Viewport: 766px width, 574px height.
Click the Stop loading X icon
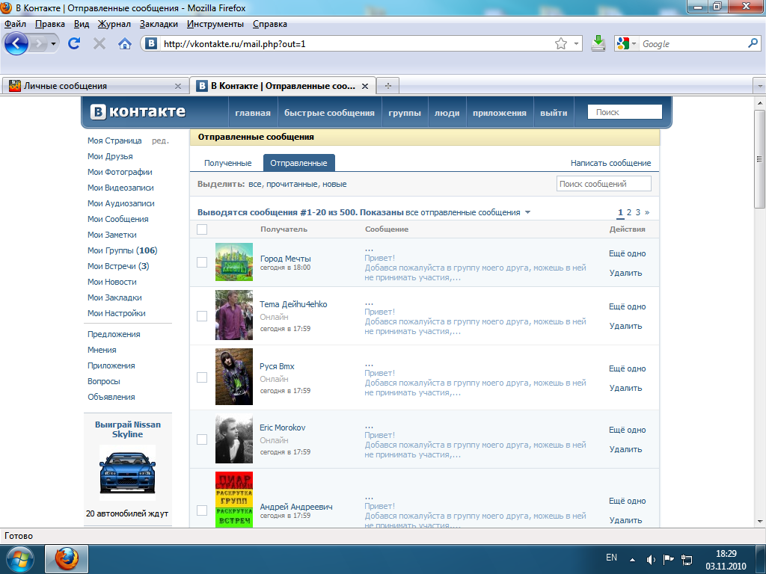pos(99,44)
